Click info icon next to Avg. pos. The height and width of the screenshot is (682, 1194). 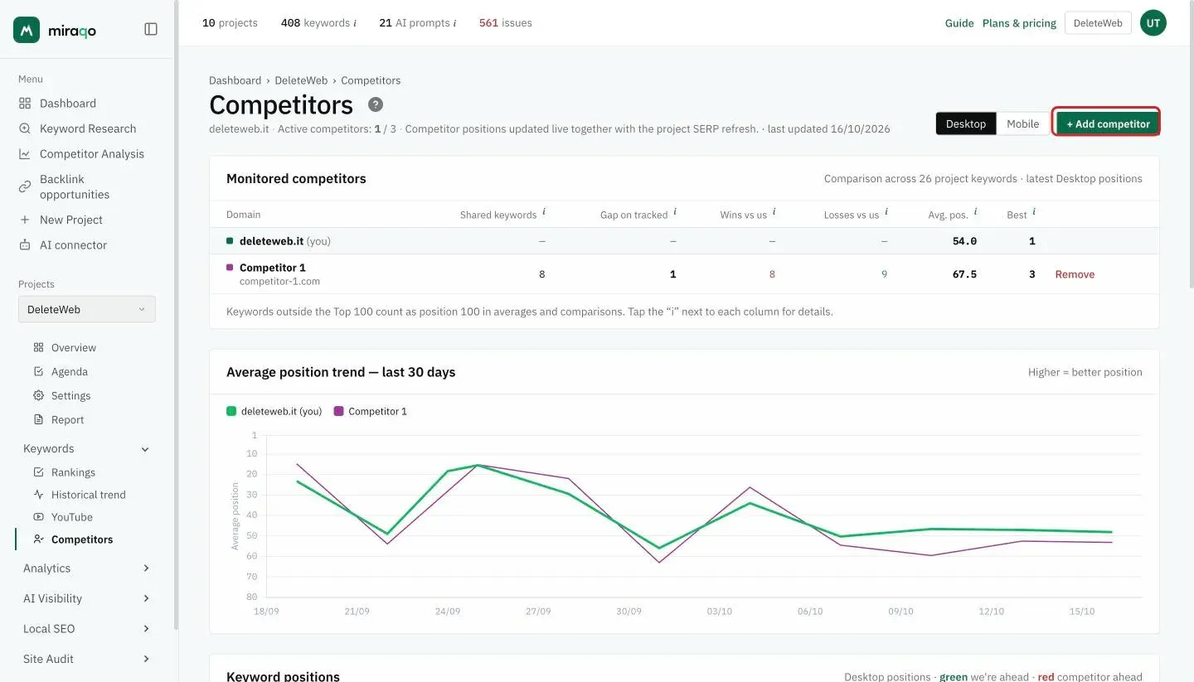click(x=975, y=212)
